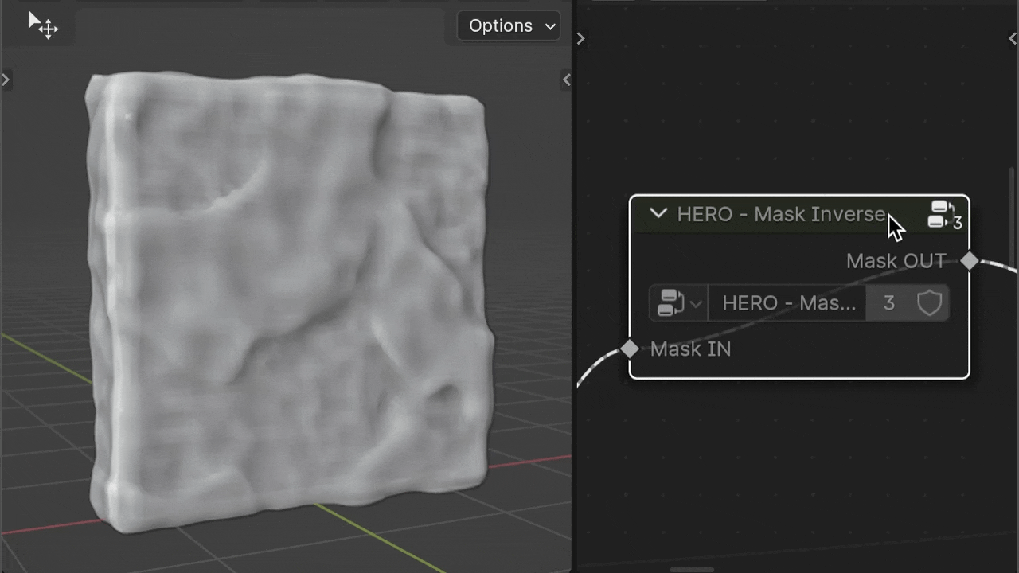Image resolution: width=1019 pixels, height=573 pixels.
Task: Expand the node editor left panel arrow
Action: pos(580,38)
